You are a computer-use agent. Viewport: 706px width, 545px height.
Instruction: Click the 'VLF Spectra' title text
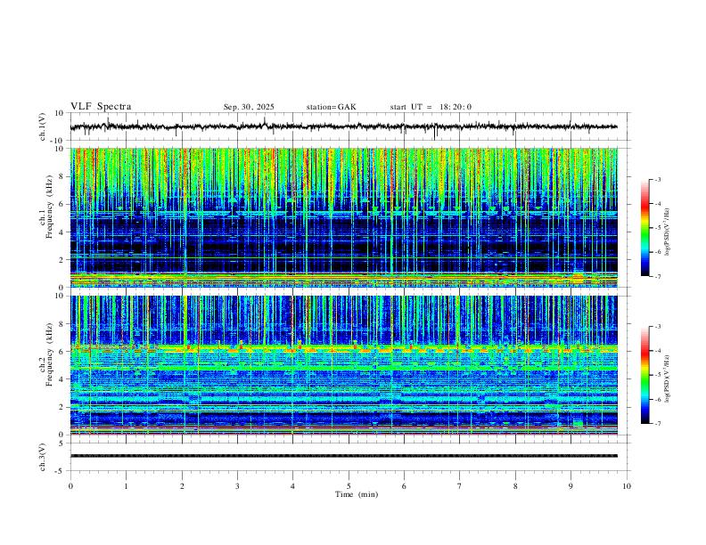[101, 107]
